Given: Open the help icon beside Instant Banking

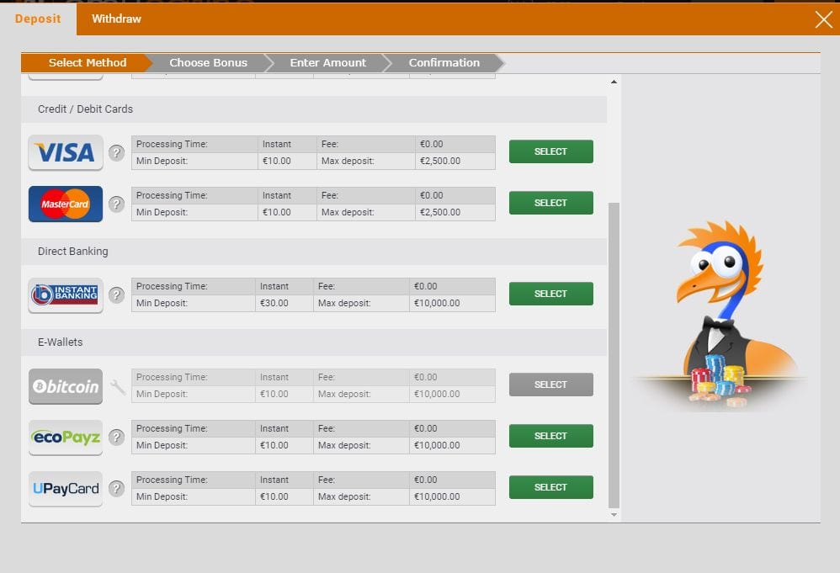Looking at the screenshot, I should [117, 294].
